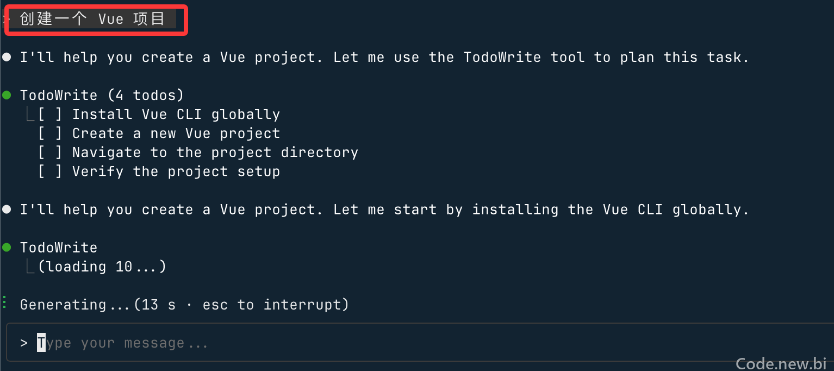Open the Code.new.bi watermark link

[x=781, y=363]
